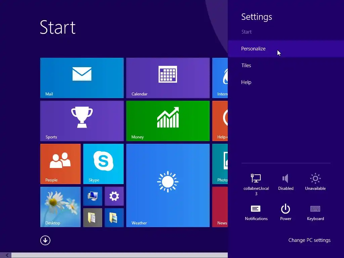Open the People tile
The height and width of the screenshot is (258, 344).
coord(60,164)
